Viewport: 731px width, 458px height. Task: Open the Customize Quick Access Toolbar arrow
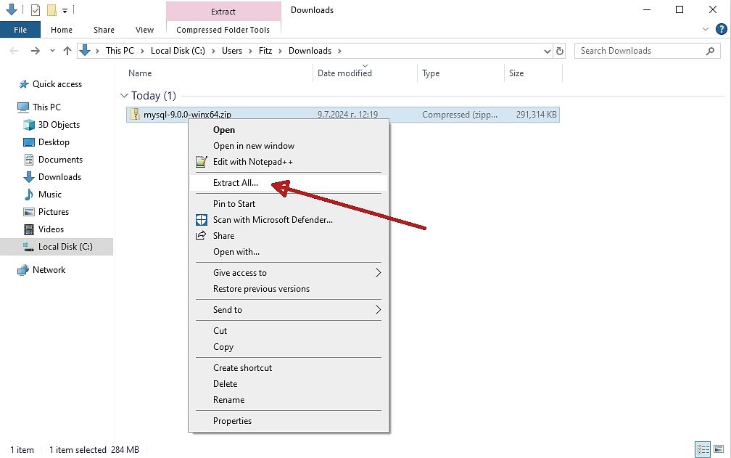[x=65, y=10]
